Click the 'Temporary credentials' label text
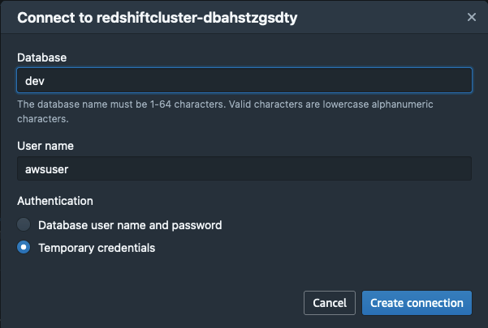This screenshot has width=488, height=328. coord(97,248)
